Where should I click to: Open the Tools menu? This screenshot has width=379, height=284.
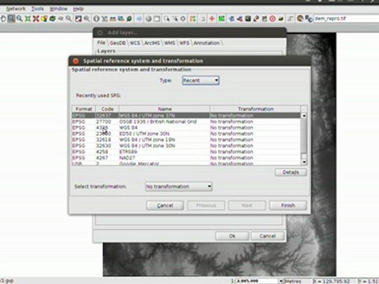(38, 9)
